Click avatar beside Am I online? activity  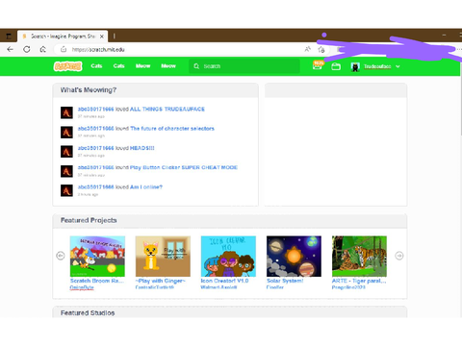pos(66,190)
